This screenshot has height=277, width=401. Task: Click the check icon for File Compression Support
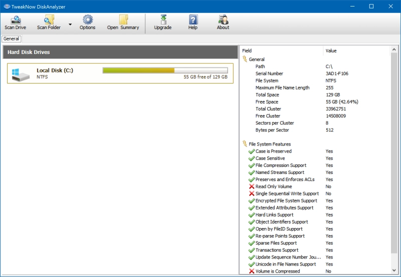coord(252,165)
